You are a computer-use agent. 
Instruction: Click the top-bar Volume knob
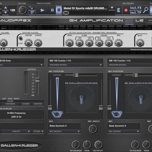coord(22,10)
